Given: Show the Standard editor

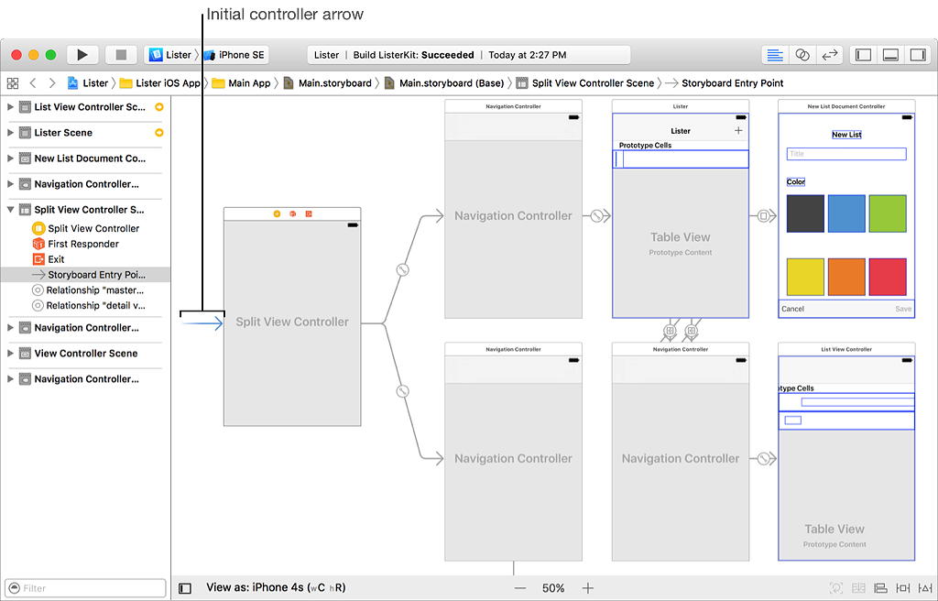Looking at the screenshot, I should tap(775, 54).
